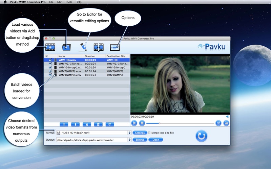Viewport: 271px width, 169px height.
Task: Click the 00:00:19 duration cell
Action: click(90, 60)
